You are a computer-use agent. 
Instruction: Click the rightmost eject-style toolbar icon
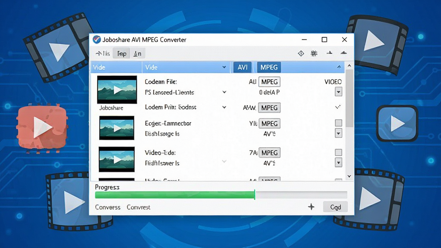(x=343, y=53)
